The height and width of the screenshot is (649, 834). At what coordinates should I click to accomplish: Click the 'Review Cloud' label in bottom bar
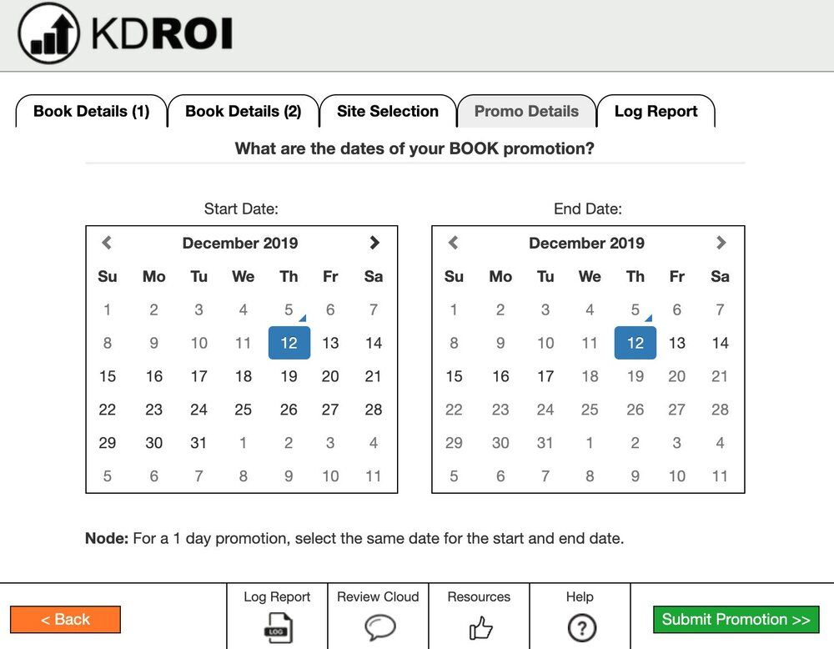(x=378, y=597)
